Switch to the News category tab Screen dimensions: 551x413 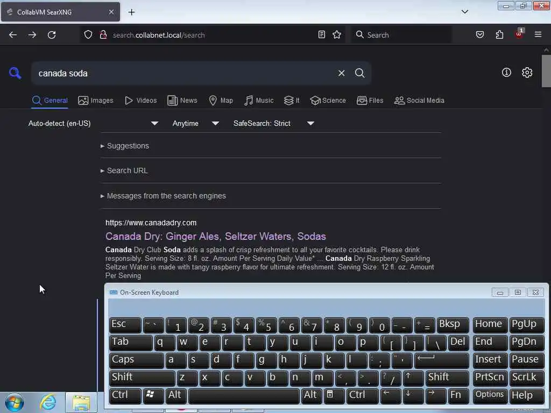(x=182, y=101)
